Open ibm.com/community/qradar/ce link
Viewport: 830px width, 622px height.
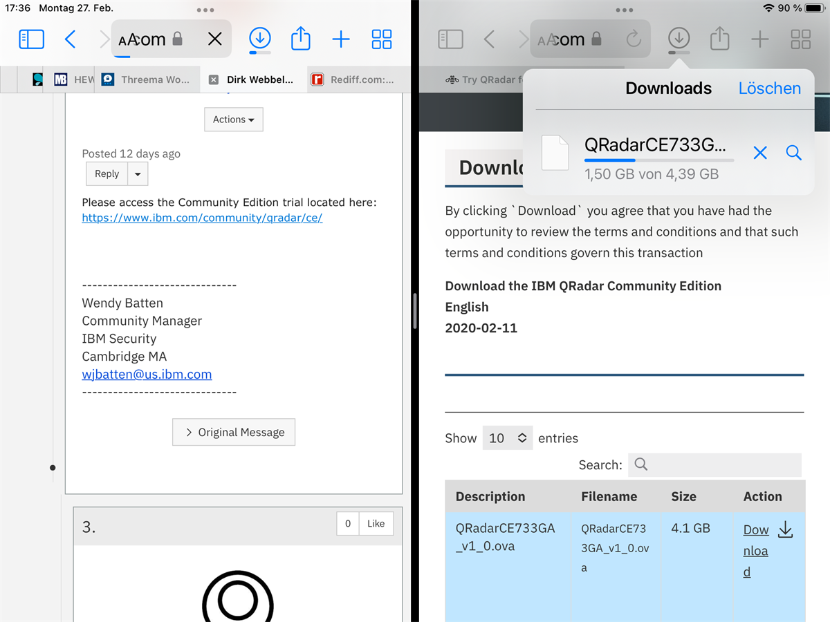coord(202,218)
